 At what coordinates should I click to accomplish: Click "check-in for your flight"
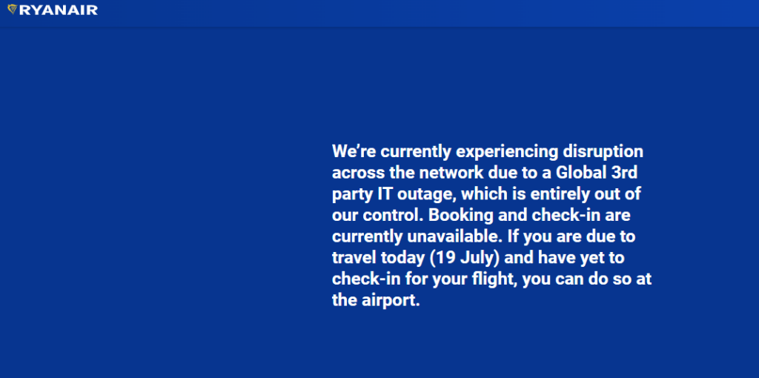tap(425, 279)
